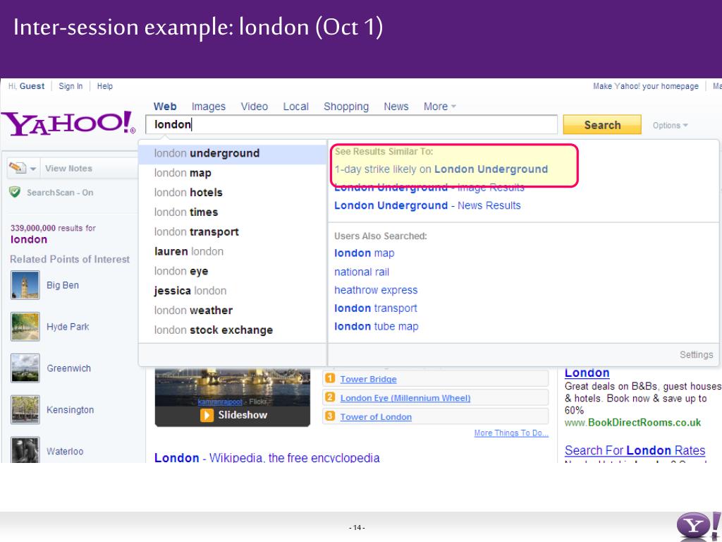The width and height of the screenshot is (722, 542).
Task: Click the More Things To Do... link
Action: coord(511,433)
